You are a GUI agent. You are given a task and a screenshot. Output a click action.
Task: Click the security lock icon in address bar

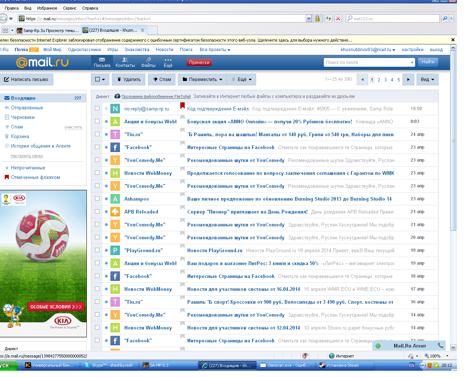tap(318, 18)
